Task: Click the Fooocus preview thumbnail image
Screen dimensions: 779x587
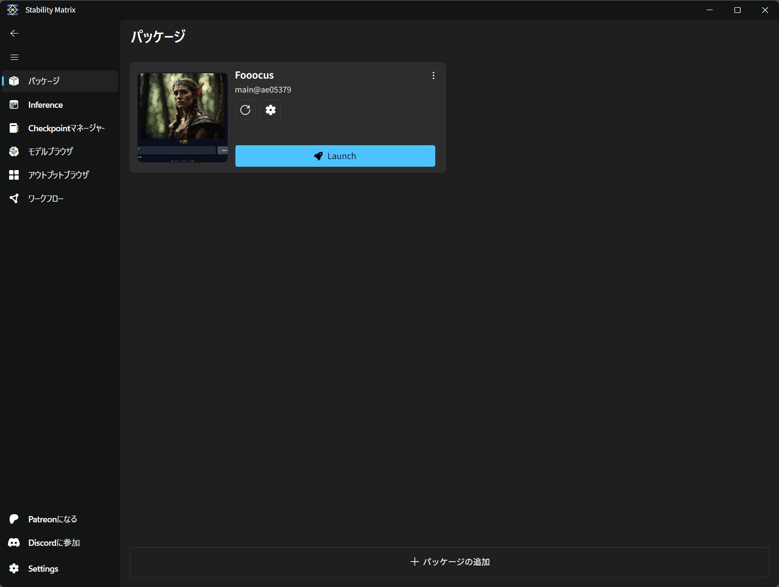Action: (x=183, y=117)
